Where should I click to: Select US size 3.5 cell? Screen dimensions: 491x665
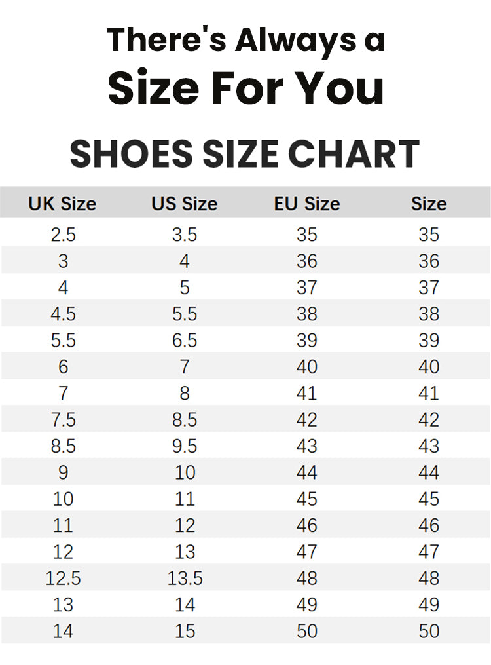coord(185,235)
